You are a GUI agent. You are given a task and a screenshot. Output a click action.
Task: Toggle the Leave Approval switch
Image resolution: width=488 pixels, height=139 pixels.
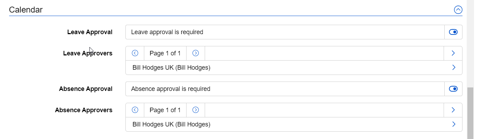(453, 32)
